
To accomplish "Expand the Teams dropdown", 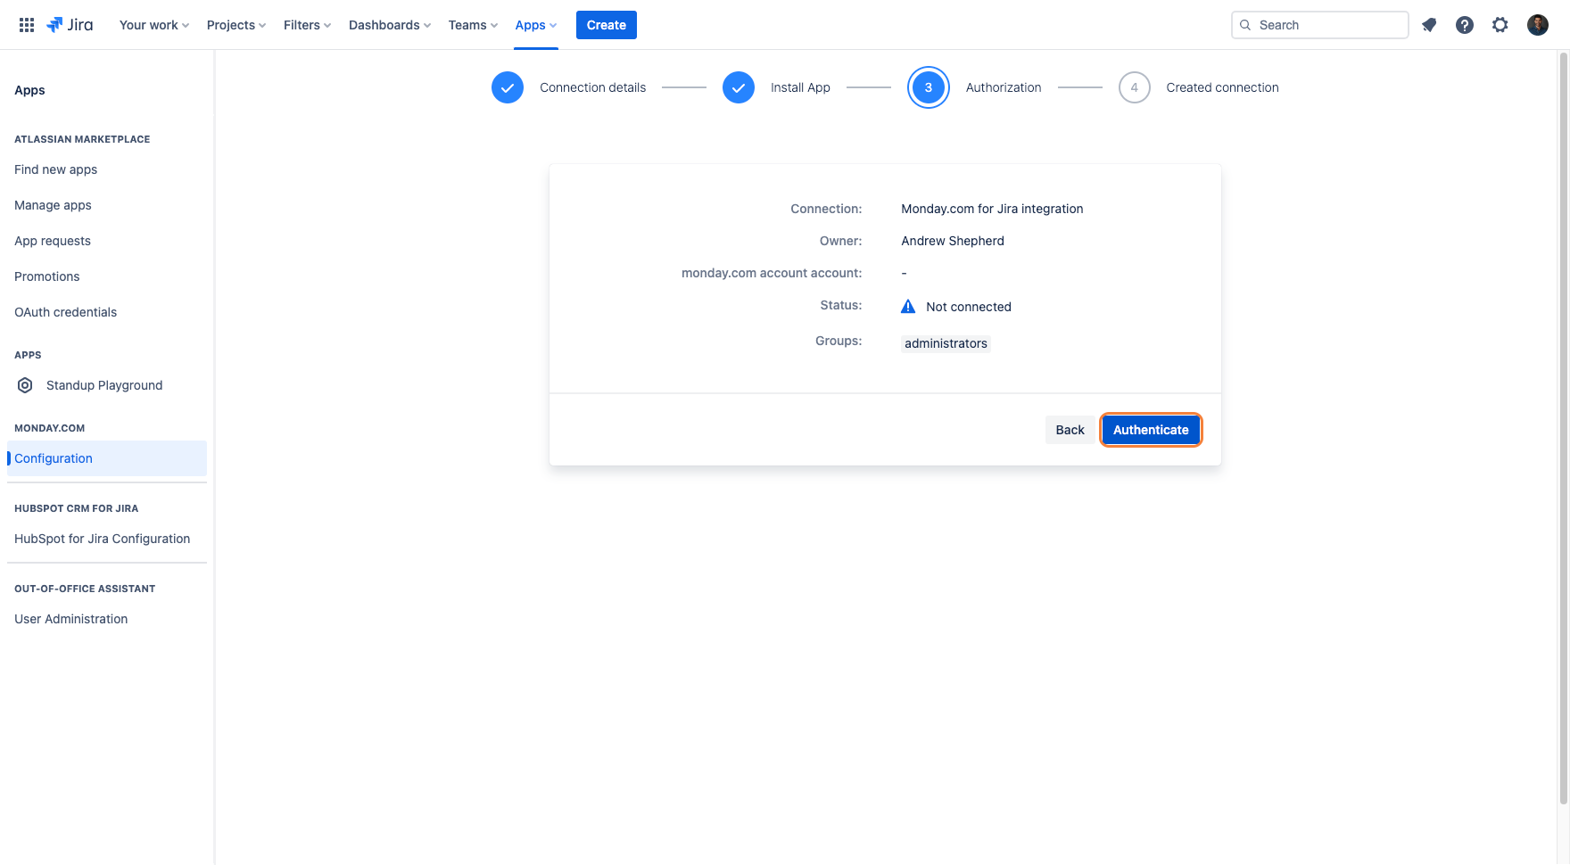I will [x=473, y=25].
